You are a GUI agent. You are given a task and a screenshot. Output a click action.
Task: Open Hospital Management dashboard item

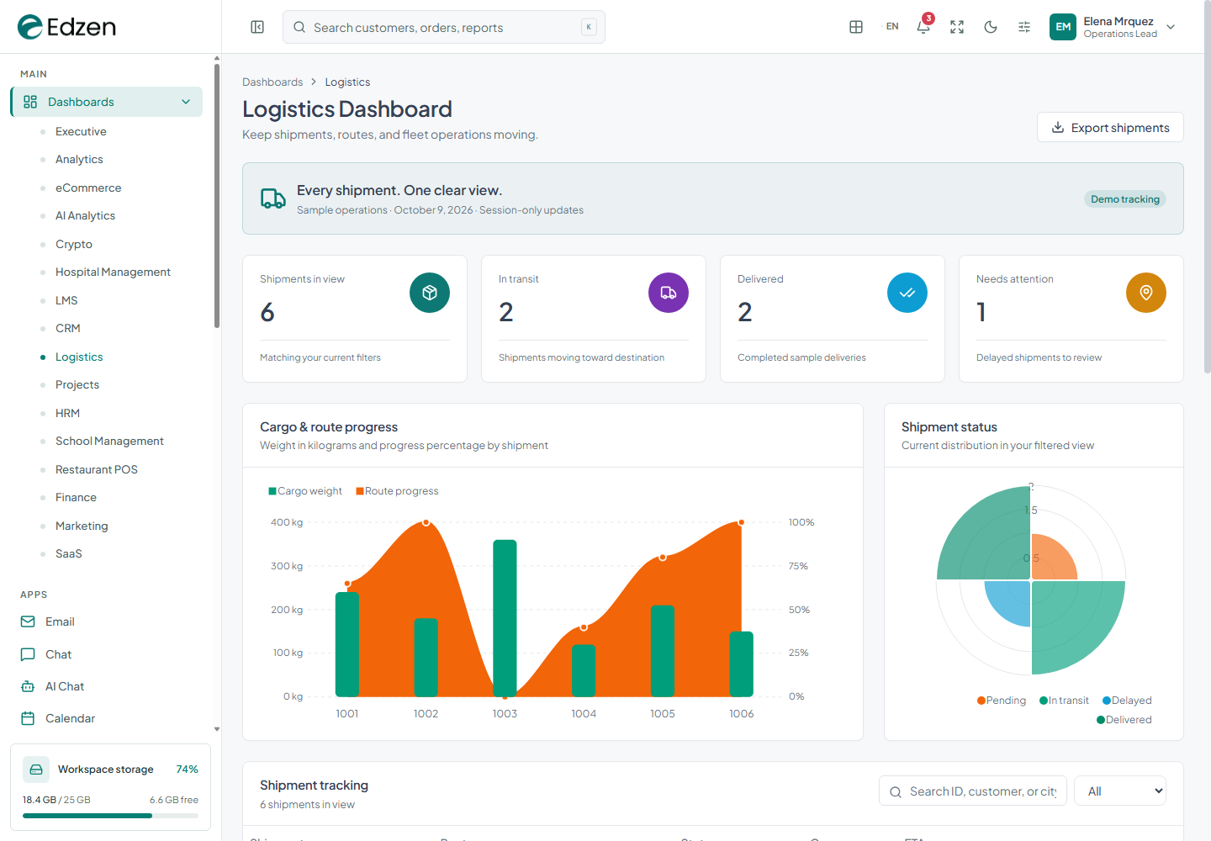coord(113,272)
